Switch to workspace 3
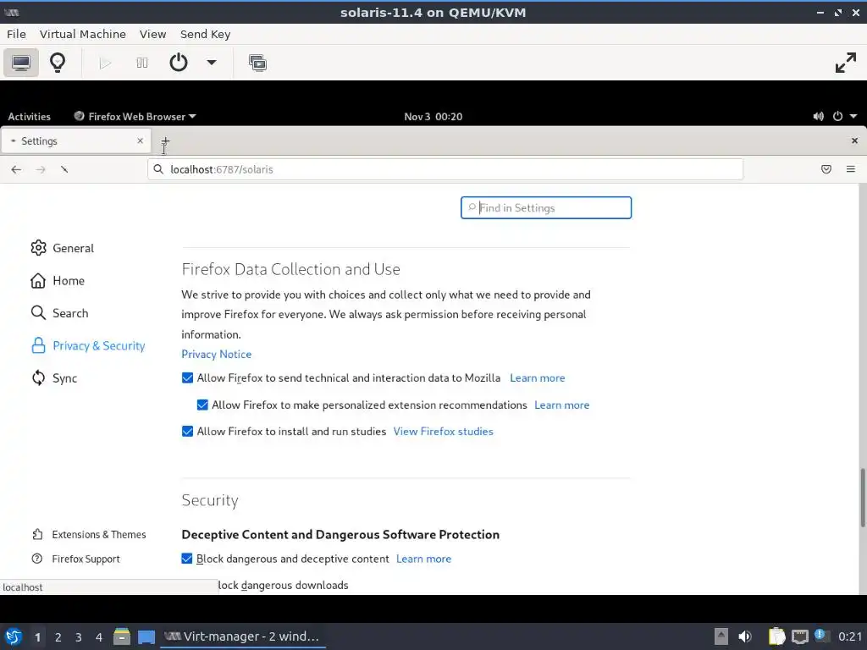 coord(79,637)
